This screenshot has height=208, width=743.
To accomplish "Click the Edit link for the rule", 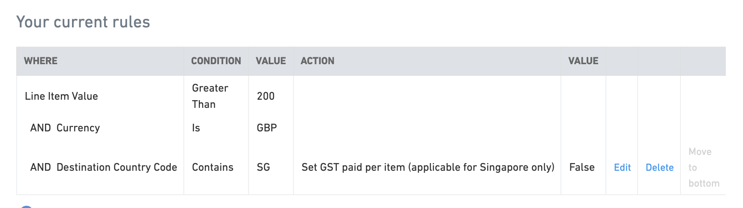I will click(622, 167).
